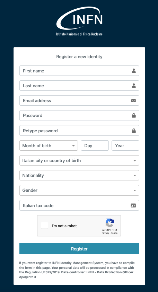Check the I'm not a robot box
This screenshot has width=158, height=292.
click(x=45, y=225)
